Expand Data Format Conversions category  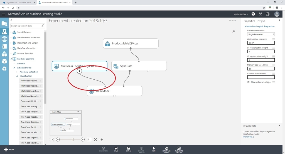(11, 37)
